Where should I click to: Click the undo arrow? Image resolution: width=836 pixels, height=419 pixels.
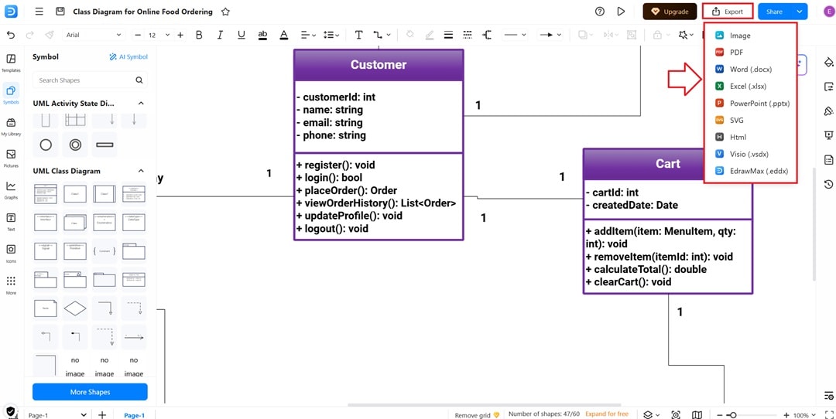pyautogui.click(x=11, y=35)
